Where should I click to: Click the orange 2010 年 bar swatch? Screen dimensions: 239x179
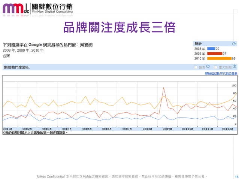coord(220,58)
